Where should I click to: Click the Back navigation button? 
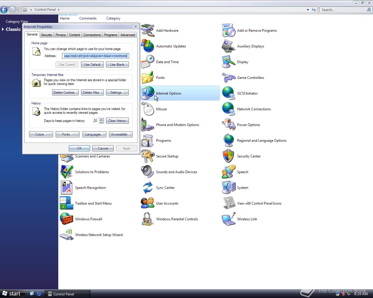[x=4, y=10]
